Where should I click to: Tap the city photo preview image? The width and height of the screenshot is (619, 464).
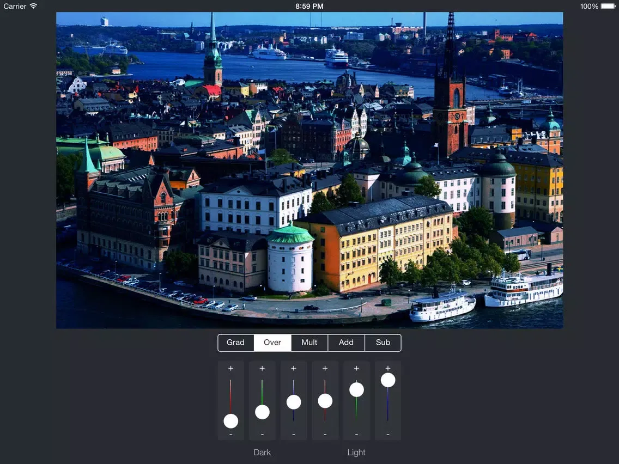[309, 170]
